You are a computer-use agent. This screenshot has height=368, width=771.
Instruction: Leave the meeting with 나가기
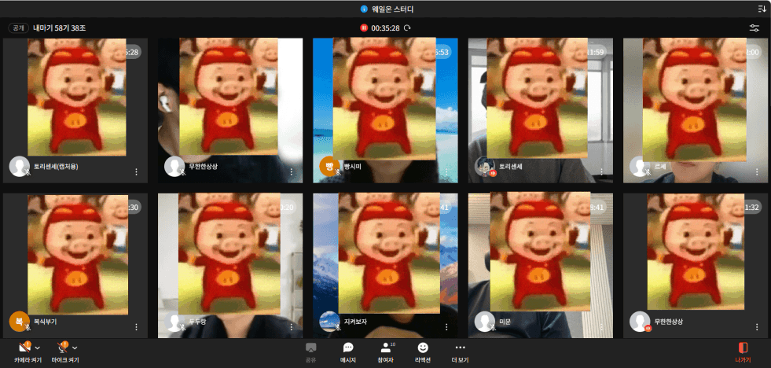pyautogui.click(x=743, y=353)
